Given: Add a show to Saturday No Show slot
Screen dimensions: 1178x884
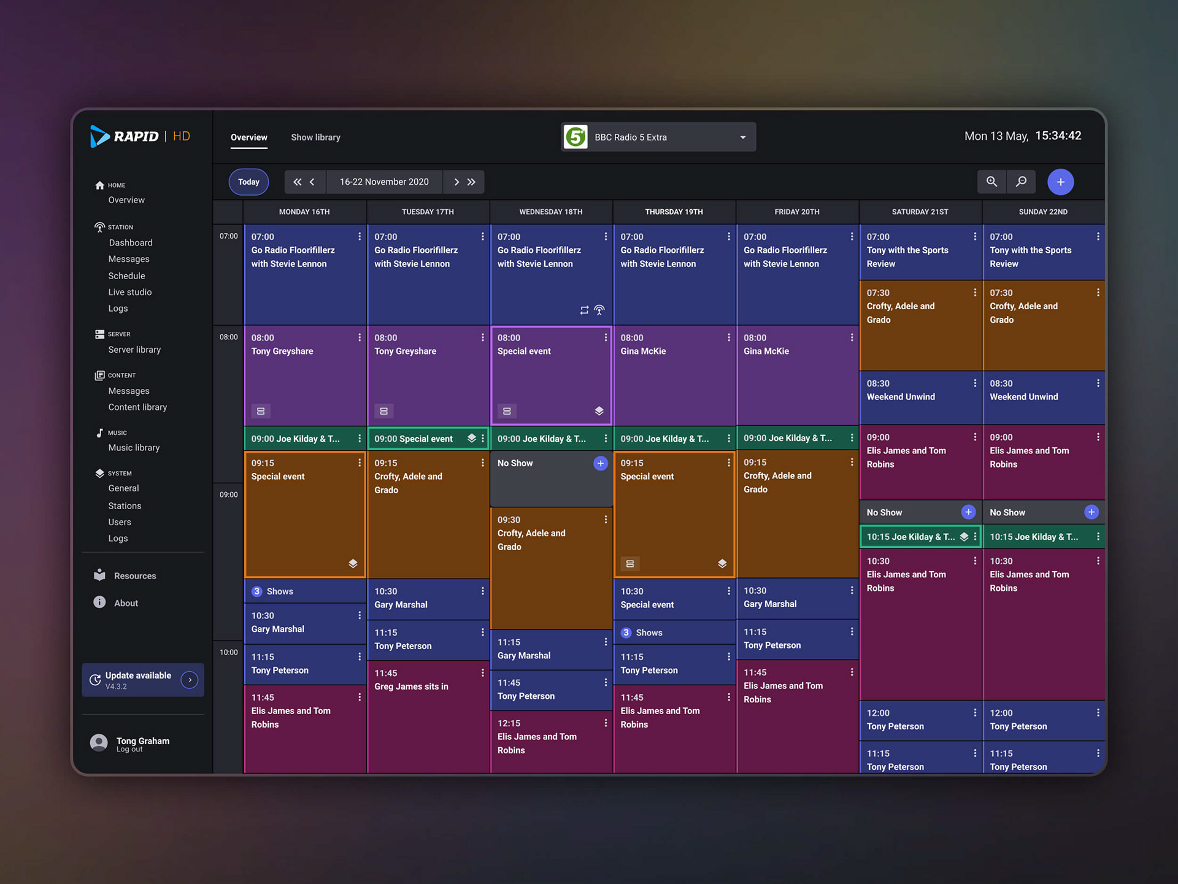Looking at the screenshot, I should [x=968, y=512].
